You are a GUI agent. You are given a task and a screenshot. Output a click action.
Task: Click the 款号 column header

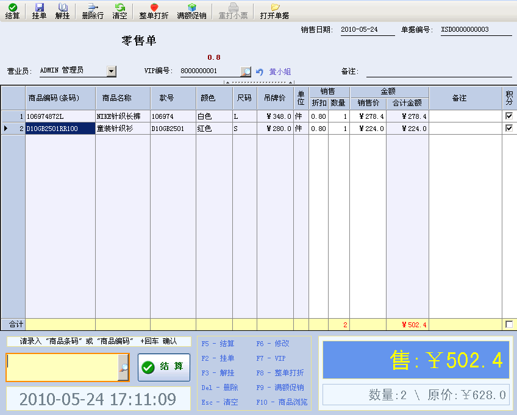click(173, 98)
